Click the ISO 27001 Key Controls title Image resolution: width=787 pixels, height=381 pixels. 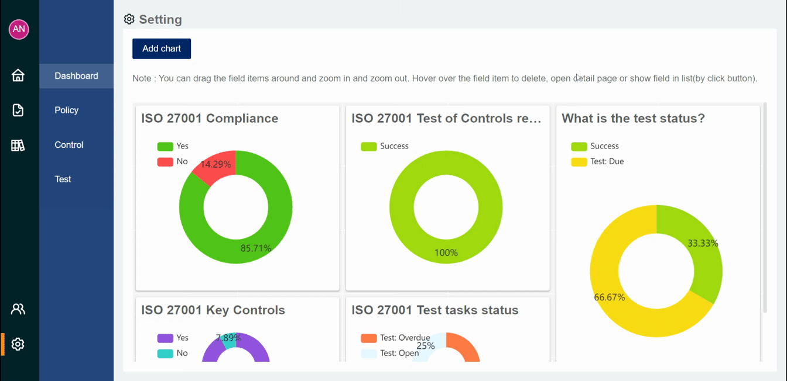[213, 310]
